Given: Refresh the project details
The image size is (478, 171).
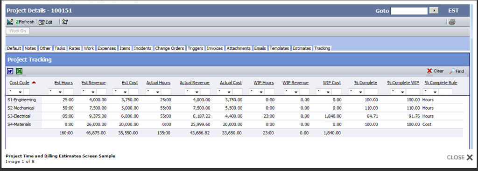Looking at the screenshot, I should (25, 22).
